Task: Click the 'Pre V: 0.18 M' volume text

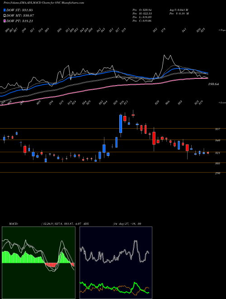Action: coord(179,14)
